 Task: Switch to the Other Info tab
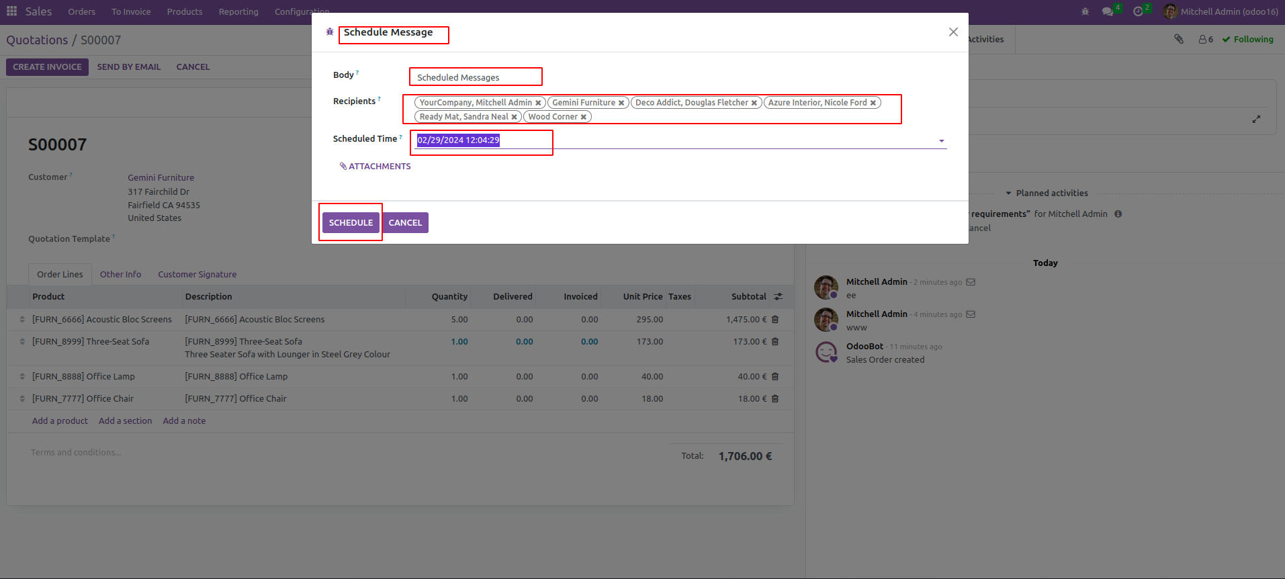121,275
